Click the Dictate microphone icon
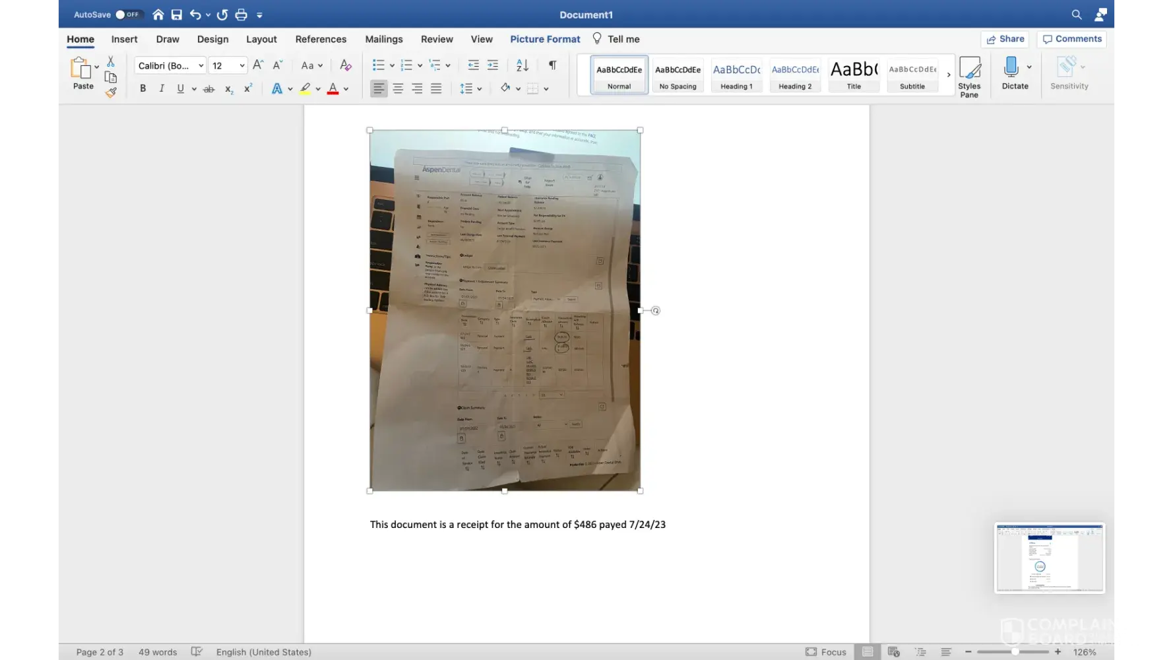Screen dimensions: 1173x660 [x=1011, y=68]
